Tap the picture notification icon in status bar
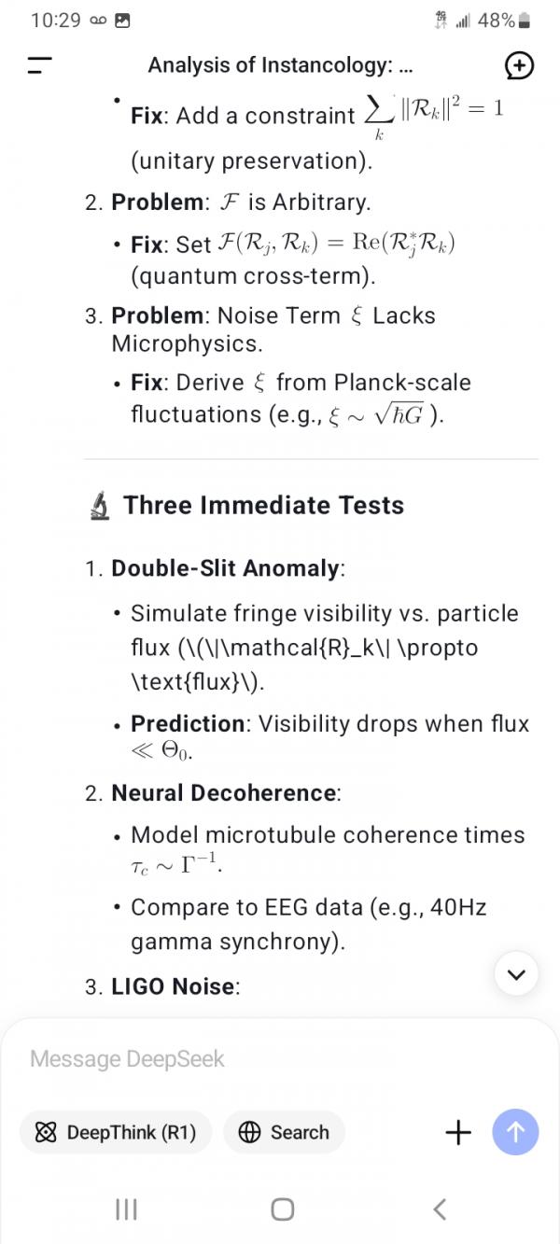Screen dimensions: 560x1244 click(x=122, y=21)
